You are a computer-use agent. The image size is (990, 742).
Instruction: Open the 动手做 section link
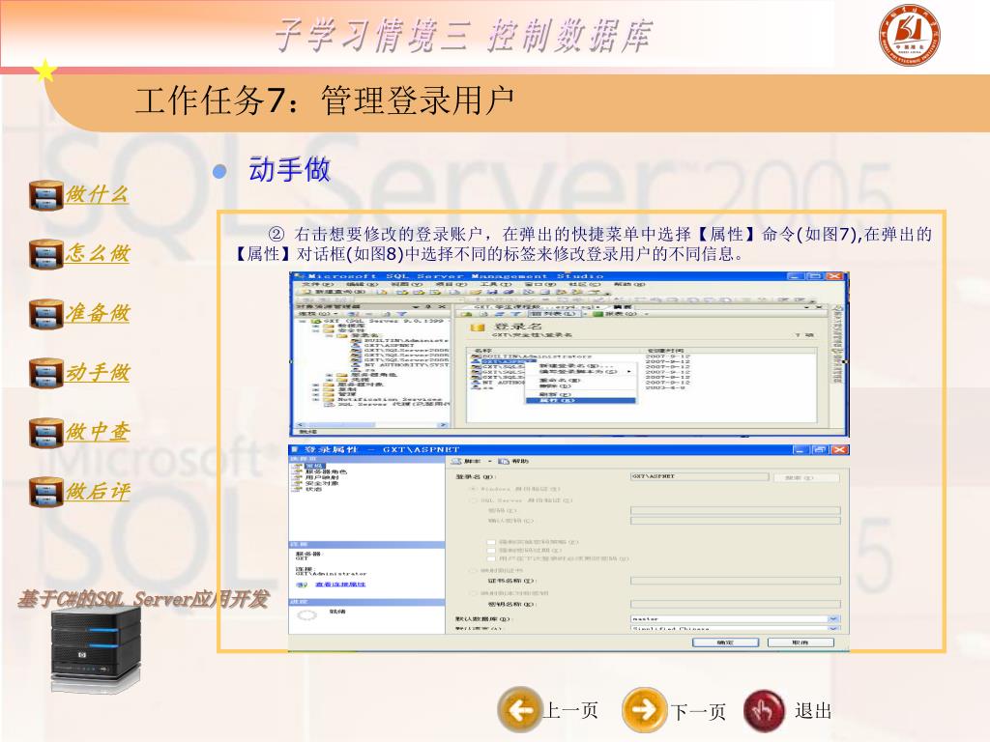pyautogui.click(x=98, y=372)
